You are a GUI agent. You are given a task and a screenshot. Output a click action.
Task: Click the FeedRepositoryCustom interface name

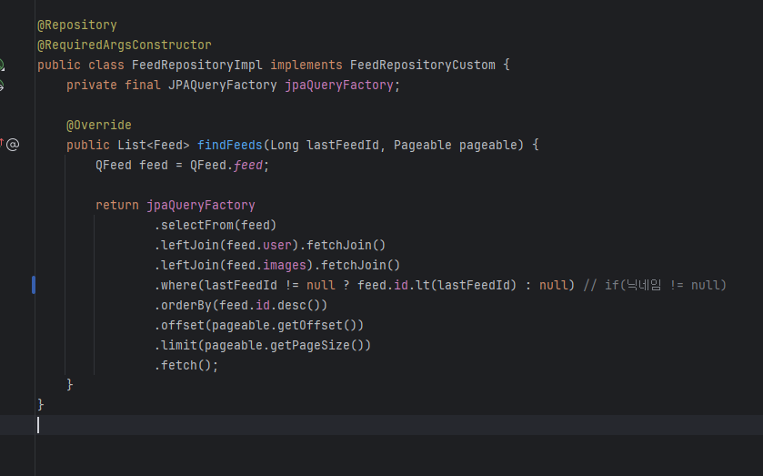point(422,65)
